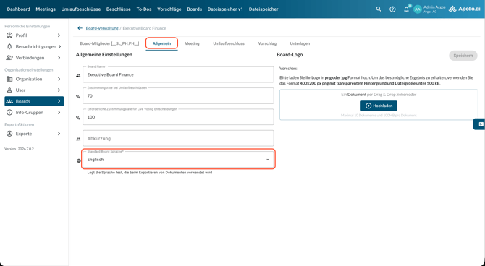Click the AA user avatar
The image size is (485, 266).
pos(418,9)
